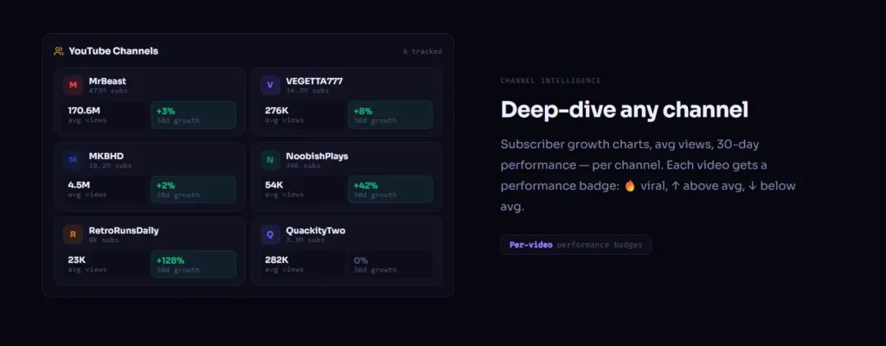This screenshot has height=346, width=886.
Task: Open the MrBeast channel name
Action: click(107, 80)
